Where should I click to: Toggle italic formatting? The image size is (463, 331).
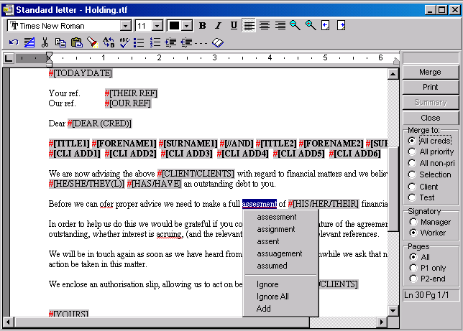[218, 26]
